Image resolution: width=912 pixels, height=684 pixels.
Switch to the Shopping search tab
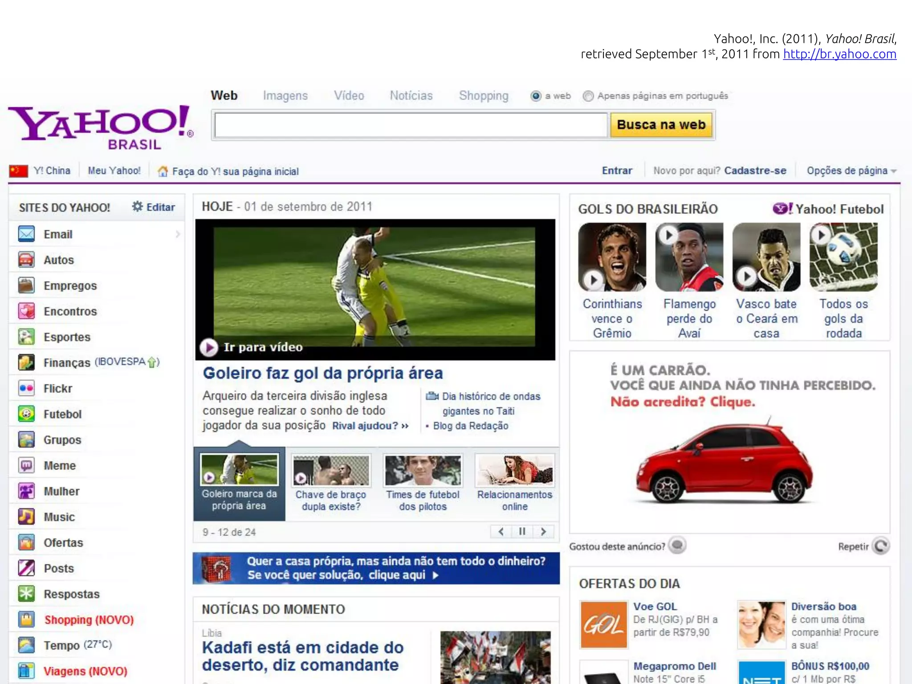(x=484, y=96)
